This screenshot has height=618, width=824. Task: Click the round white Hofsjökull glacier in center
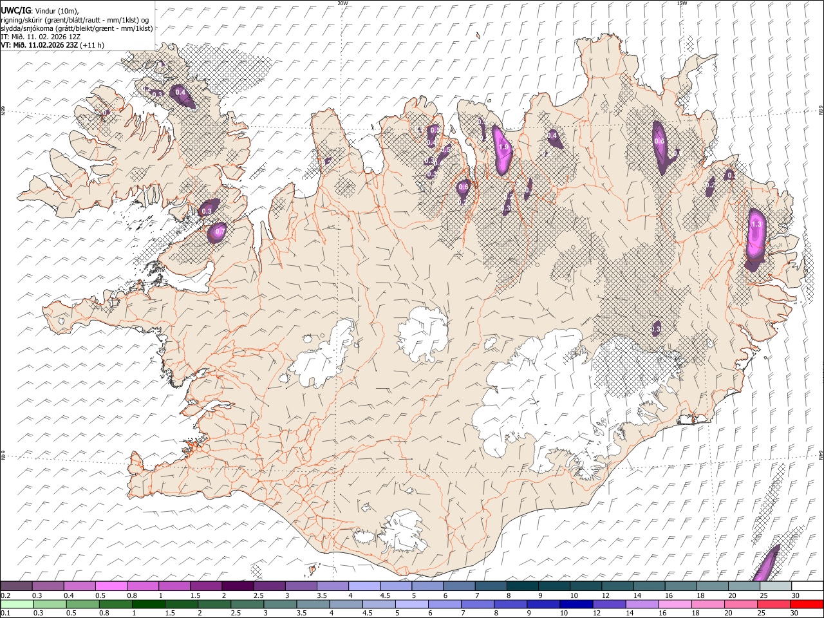click(423, 333)
